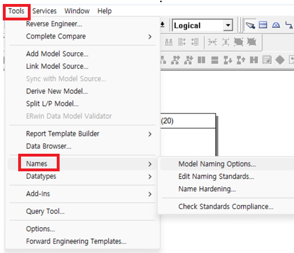Click the ungroup objects icon

tap(251, 42)
